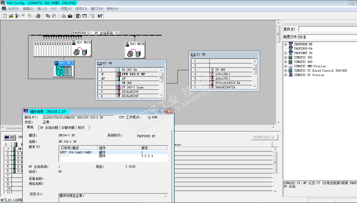Click the Save and Compile toolbar icon
This screenshot has height=203, width=357.
30,16
